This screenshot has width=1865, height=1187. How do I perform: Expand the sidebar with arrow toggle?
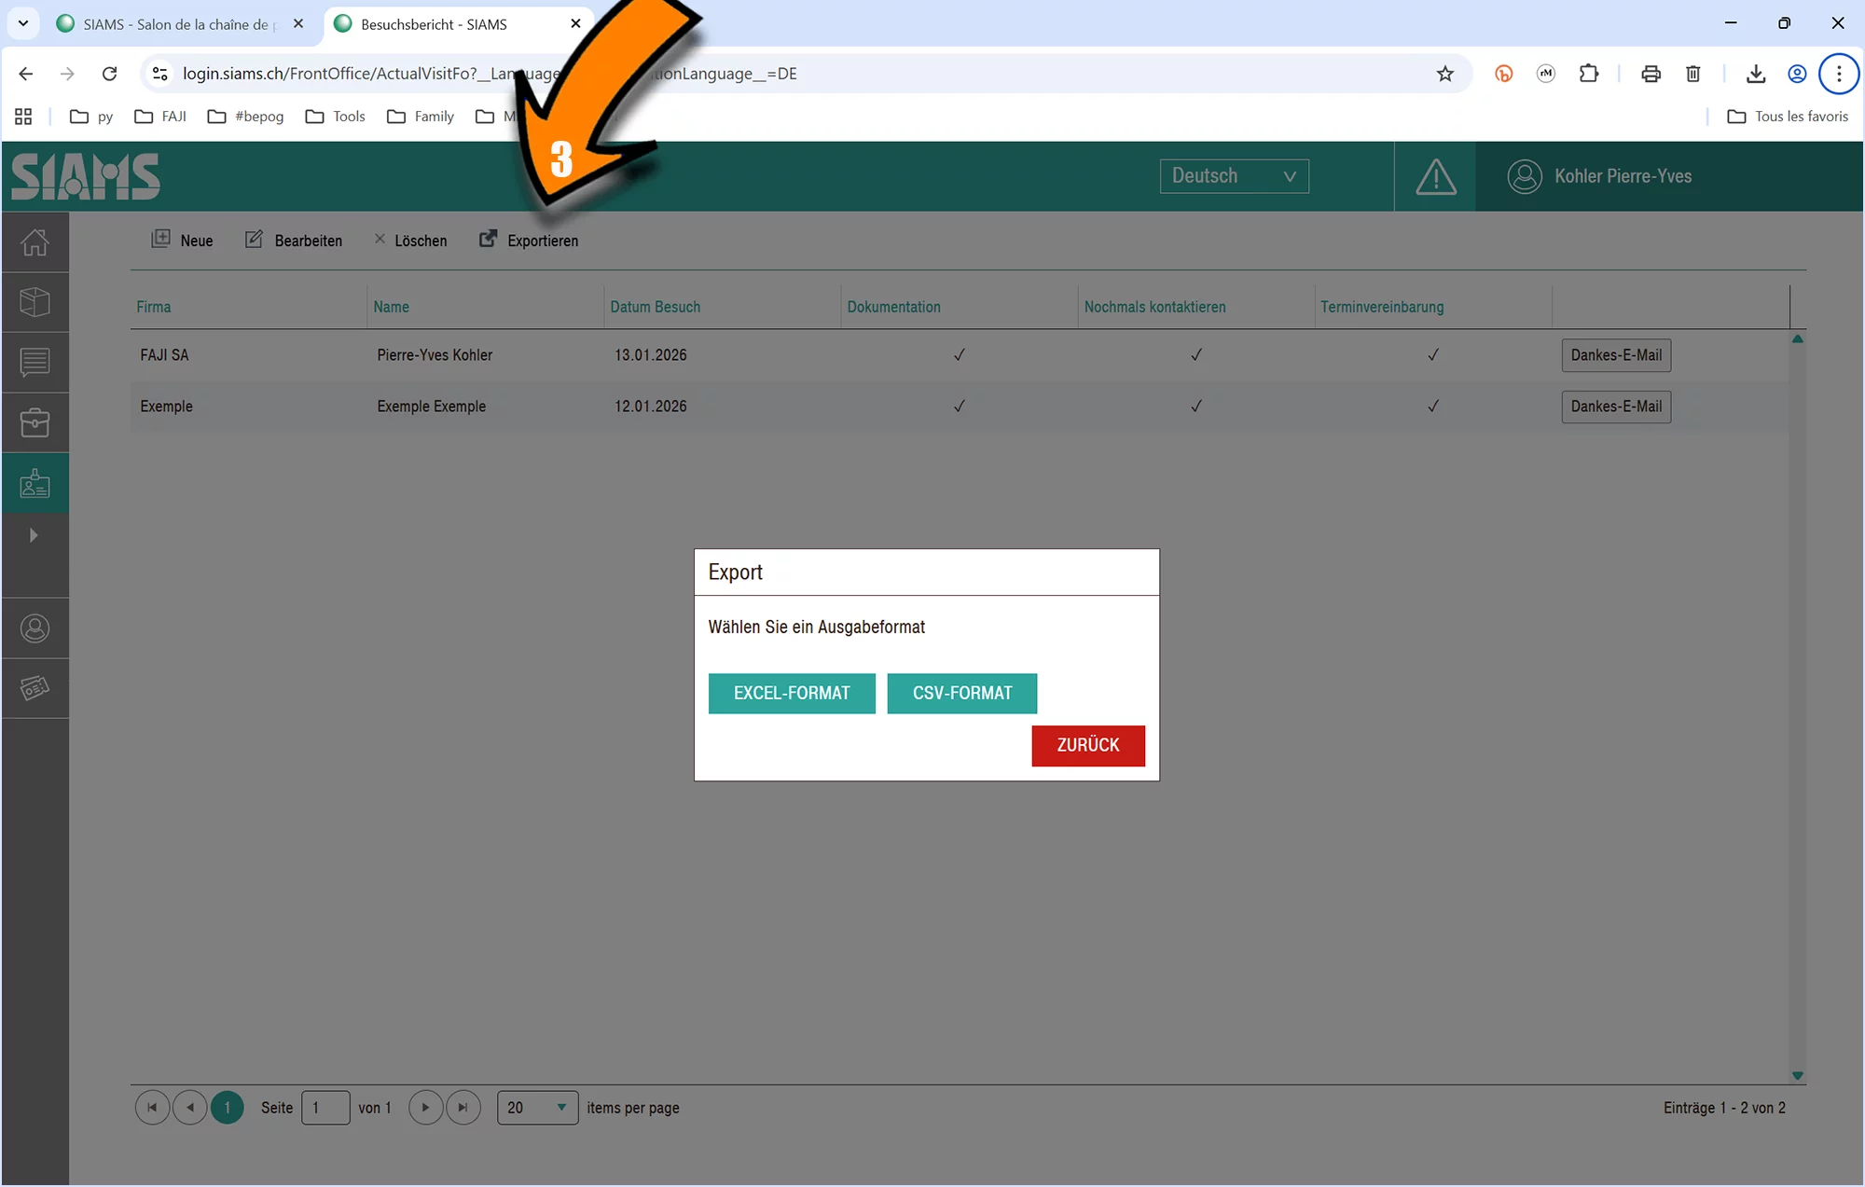click(x=34, y=535)
